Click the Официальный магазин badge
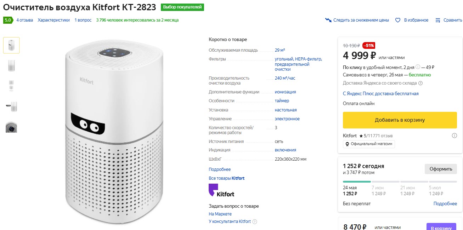The height and width of the screenshot is (230, 463). click(368, 144)
